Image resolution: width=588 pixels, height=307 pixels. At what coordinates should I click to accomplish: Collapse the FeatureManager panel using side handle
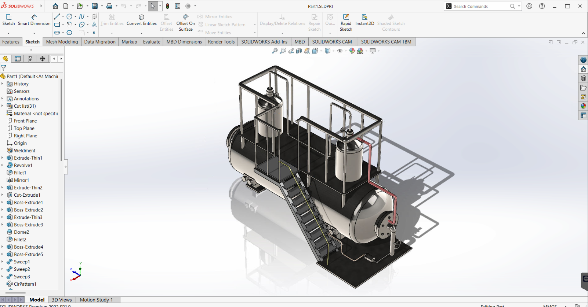click(66, 167)
